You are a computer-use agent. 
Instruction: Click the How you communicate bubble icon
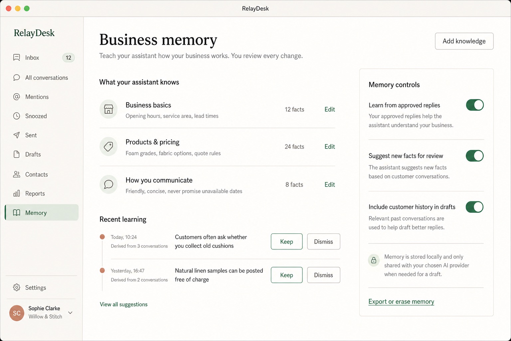(108, 184)
